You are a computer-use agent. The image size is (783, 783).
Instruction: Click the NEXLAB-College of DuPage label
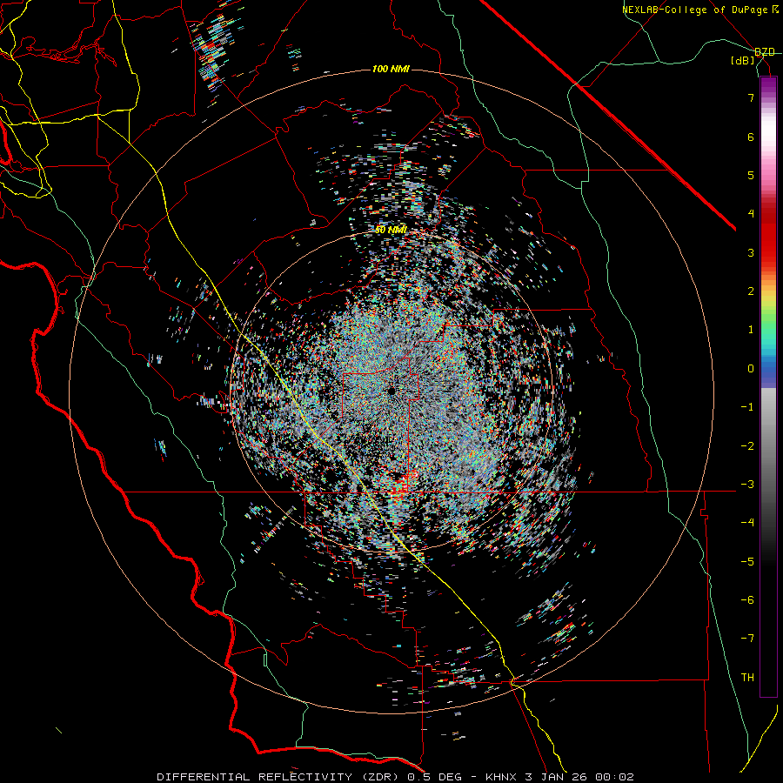[x=694, y=10]
